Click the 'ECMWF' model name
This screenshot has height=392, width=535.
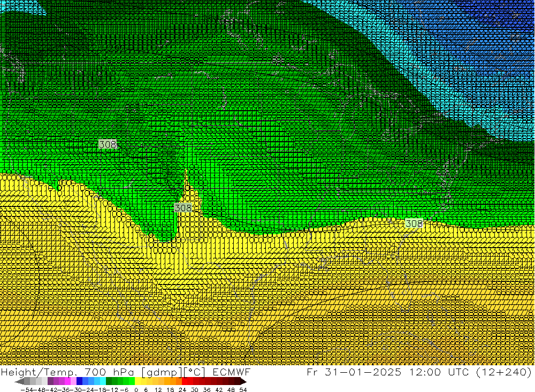pos(232,372)
